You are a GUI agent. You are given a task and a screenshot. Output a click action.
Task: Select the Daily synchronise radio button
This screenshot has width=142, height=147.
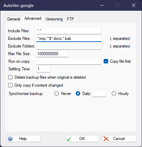pyautogui.click(x=78, y=94)
